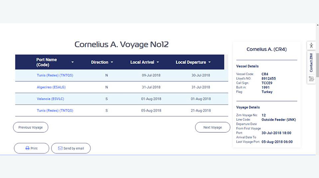Open Valencia (ESVLC) port link
Image resolution: width=319 pixels, height=178 pixels.
tap(51, 99)
